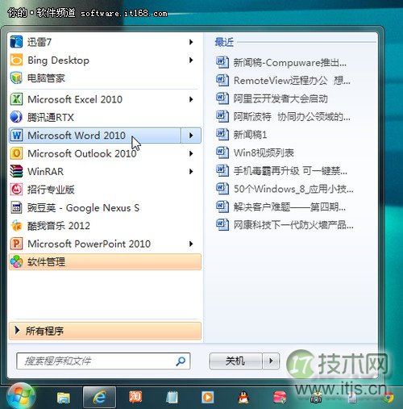Open recent document 解决客户难题——第四期...
The height and width of the screenshot is (409, 403).
click(281, 207)
